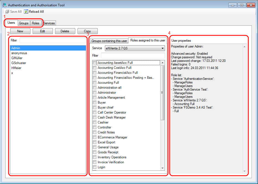Click the "Copy" button

tap(87, 31)
